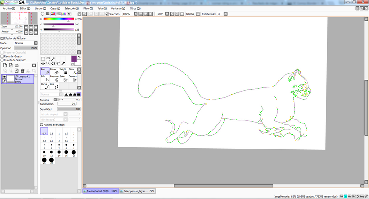Swap foreground and background colors
Screen dimensions: 369x199
point(79,57)
